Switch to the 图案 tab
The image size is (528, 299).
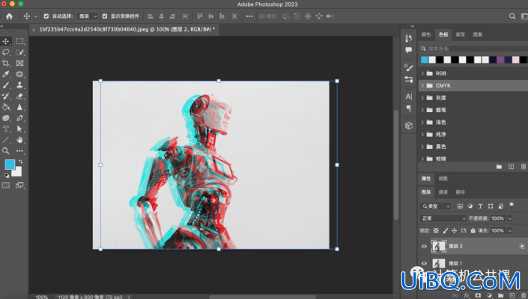[x=478, y=34]
